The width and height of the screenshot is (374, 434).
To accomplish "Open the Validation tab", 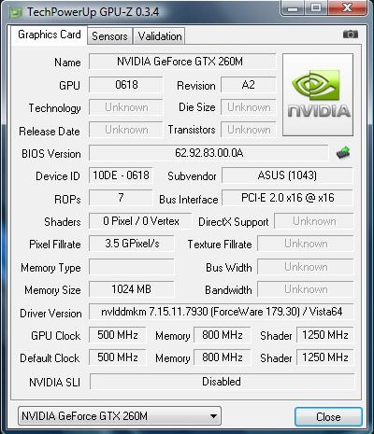I will (x=160, y=36).
